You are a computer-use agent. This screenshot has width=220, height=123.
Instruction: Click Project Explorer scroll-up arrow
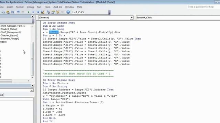[x=32, y=26]
